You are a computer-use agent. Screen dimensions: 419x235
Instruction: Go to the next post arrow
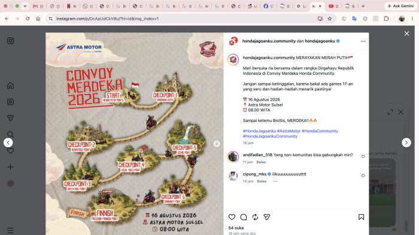coord(406,142)
